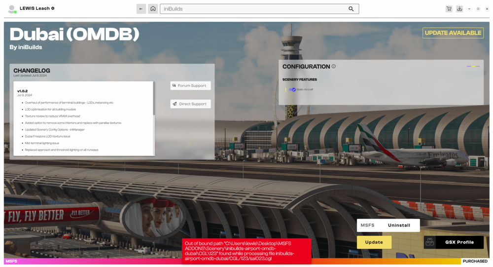
Task: Toggle the Static Aircraft switch
Action: [292, 89]
